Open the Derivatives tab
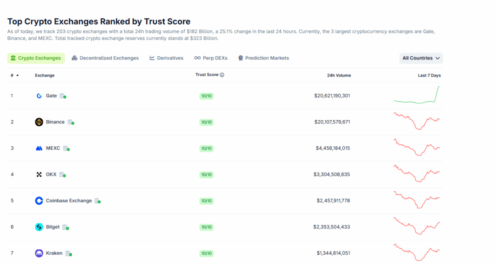The height and width of the screenshot is (265, 497). click(167, 58)
